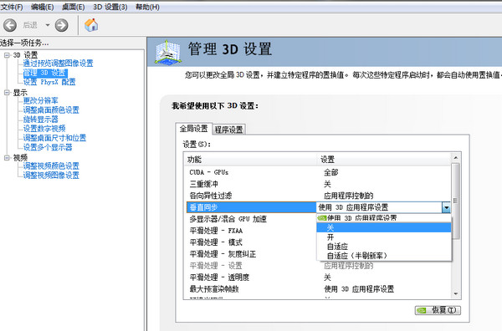Open 旋转显示器 link
502x331 pixels.
pyautogui.click(x=41, y=120)
